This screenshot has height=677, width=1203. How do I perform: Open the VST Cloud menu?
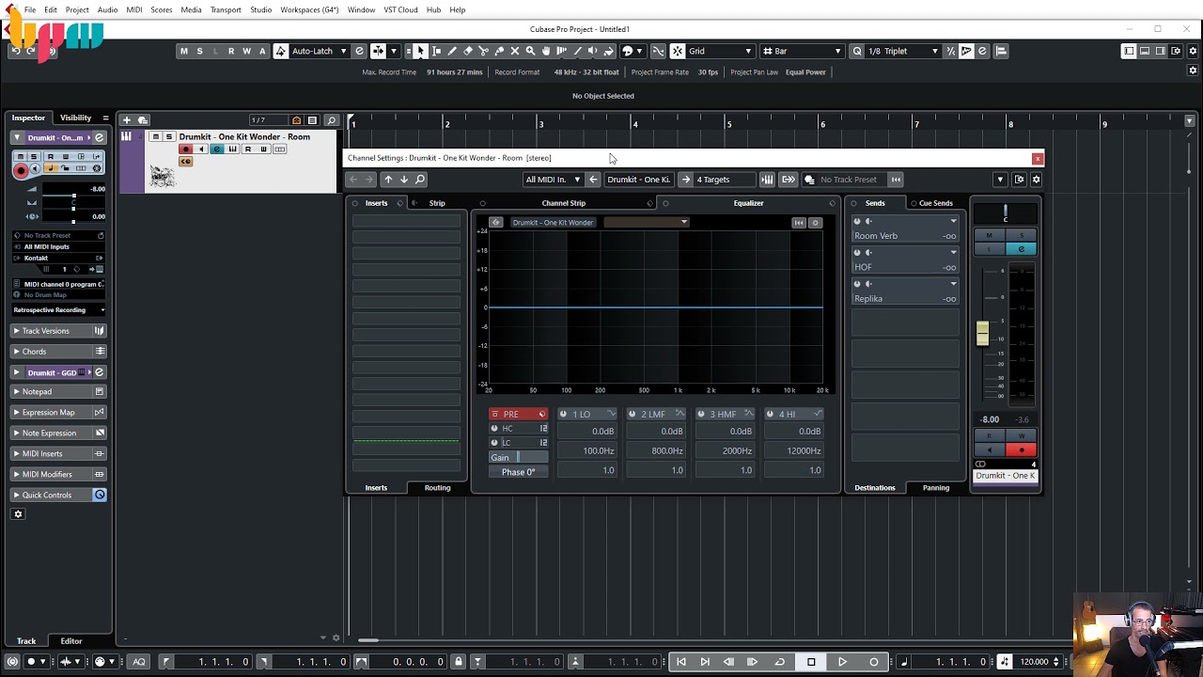(x=400, y=9)
